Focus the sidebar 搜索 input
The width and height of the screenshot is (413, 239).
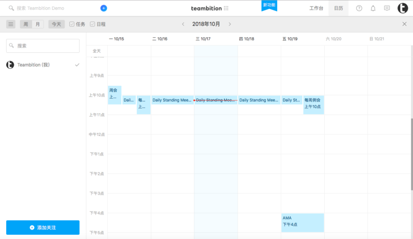[x=43, y=46]
